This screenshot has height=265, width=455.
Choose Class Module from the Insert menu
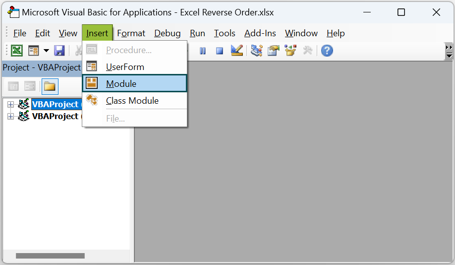point(135,101)
